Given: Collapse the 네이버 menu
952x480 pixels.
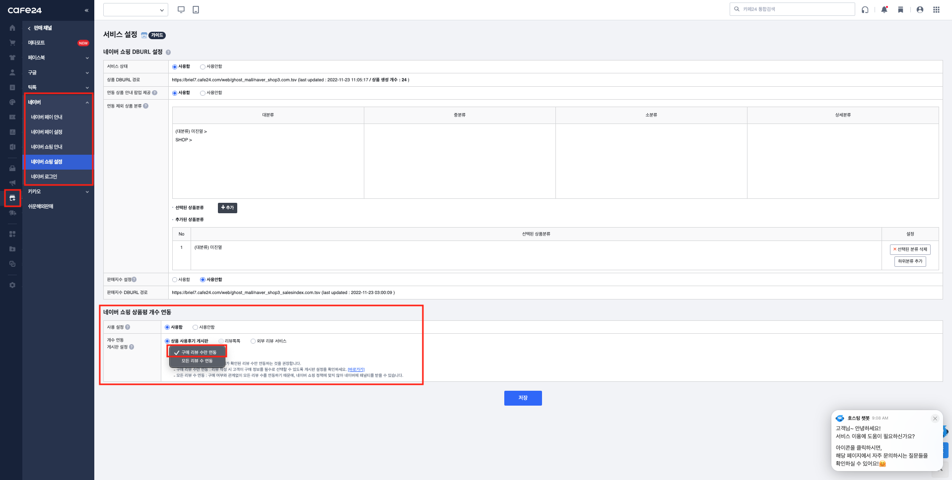Looking at the screenshot, I should pyautogui.click(x=58, y=102).
